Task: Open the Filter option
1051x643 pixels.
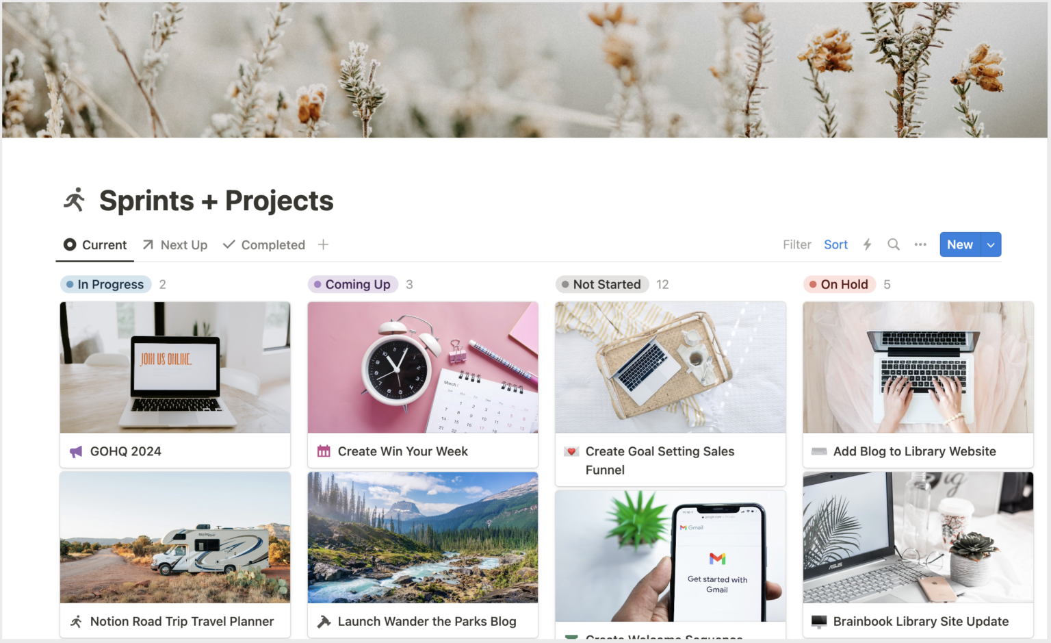Action: click(x=797, y=244)
